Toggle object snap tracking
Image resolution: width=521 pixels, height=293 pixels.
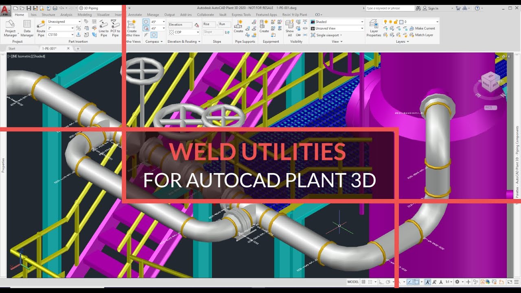(x=410, y=282)
